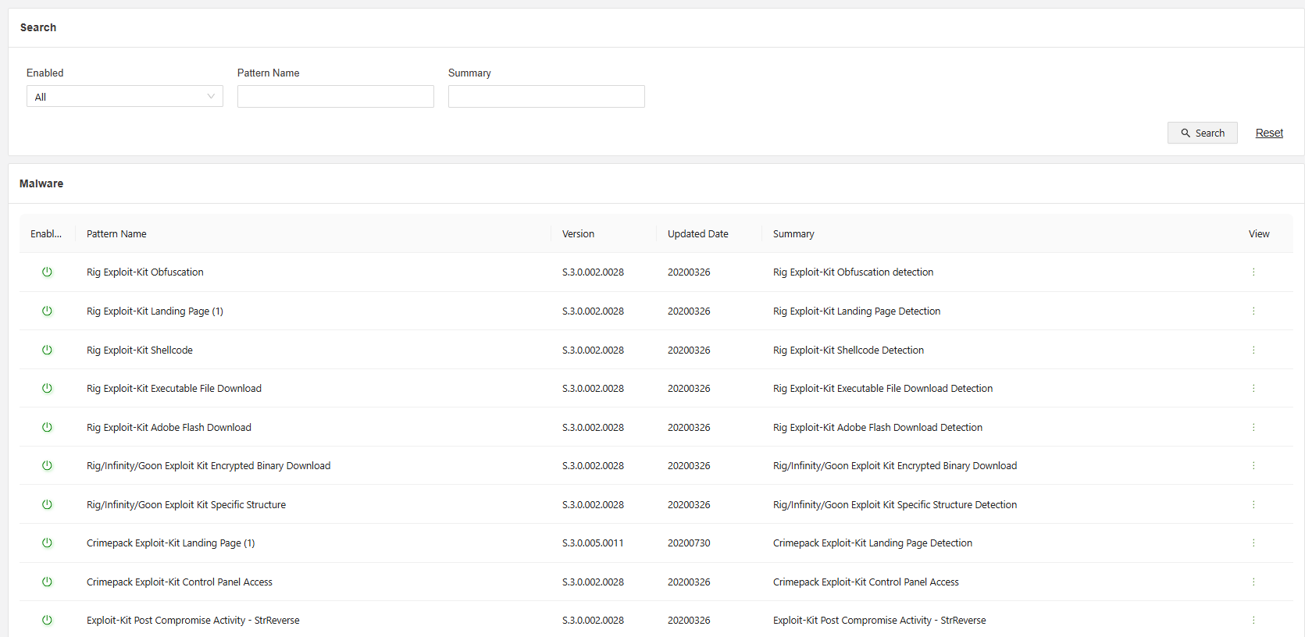This screenshot has height=637, width=1305.
Task: Click the Reset link
Action: pos(1269,133)
